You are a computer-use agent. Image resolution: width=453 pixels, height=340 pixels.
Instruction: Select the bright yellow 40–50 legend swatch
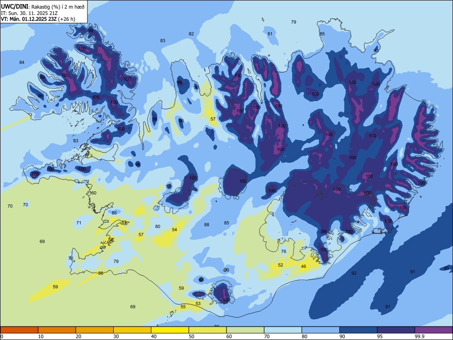(x=170, y=330)
